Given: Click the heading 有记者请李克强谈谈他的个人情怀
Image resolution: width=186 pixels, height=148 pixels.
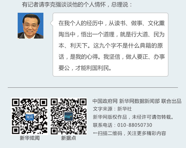Looking at the screenshot, I should click(x=64, y=5).
